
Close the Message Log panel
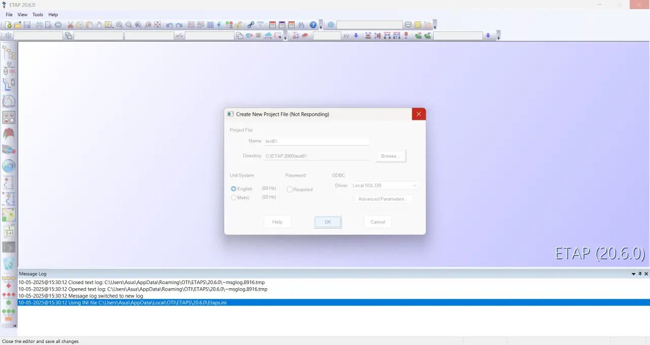point(646,273)
